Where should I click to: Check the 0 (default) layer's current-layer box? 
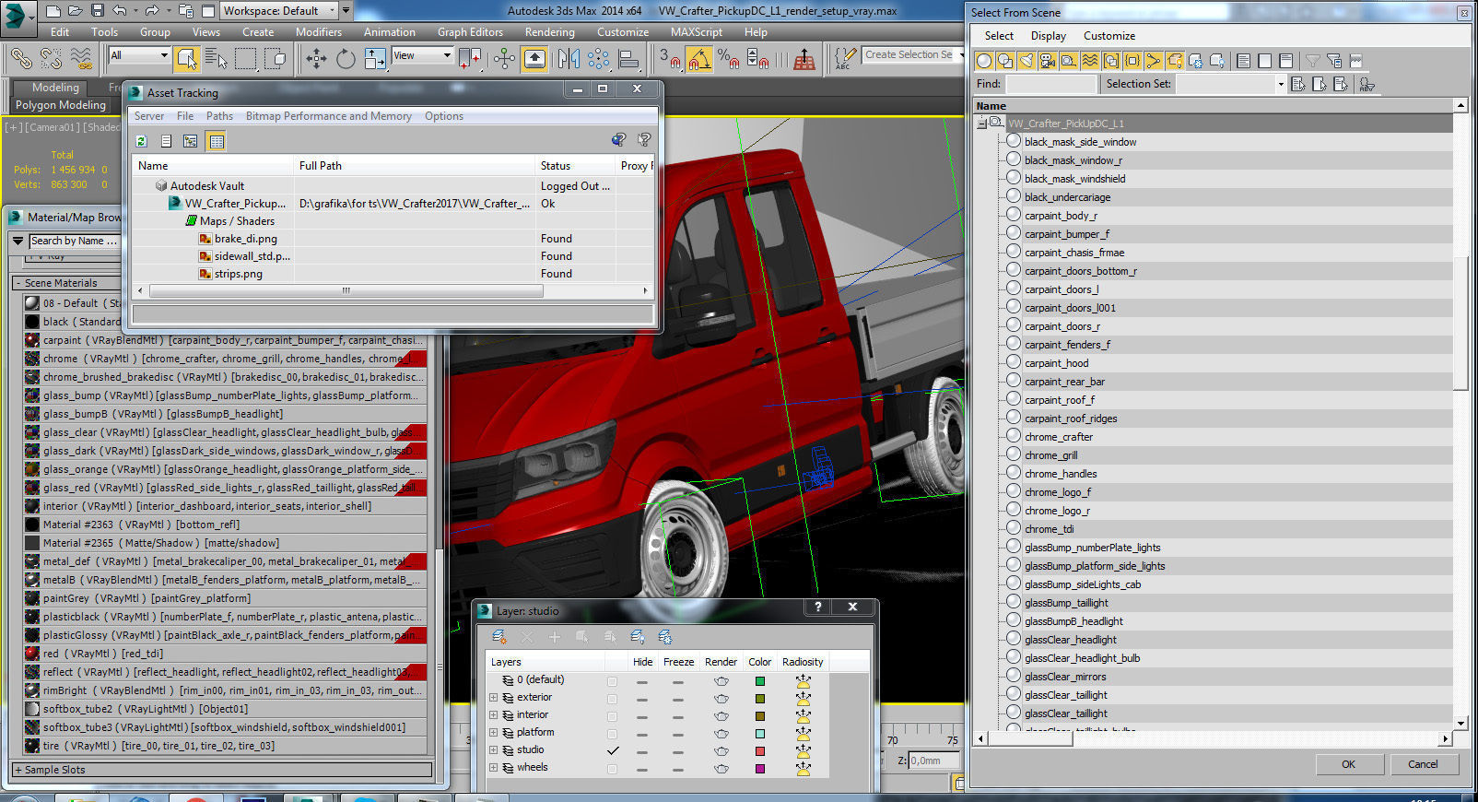click(x=612, y=681)
